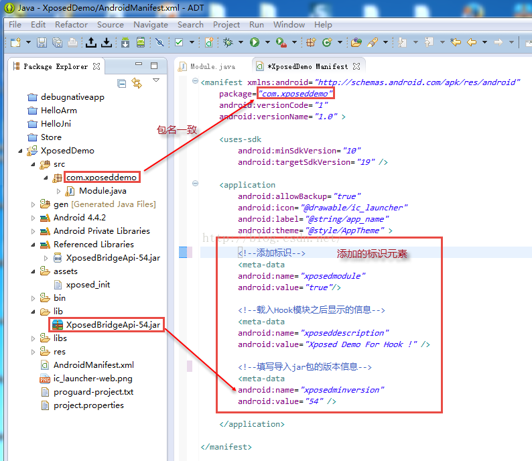Image resolution: width=532 pixels, height=461 pixels.
Task: Open the Back history dropdown arrow
Action: click(x=484, y=42)
